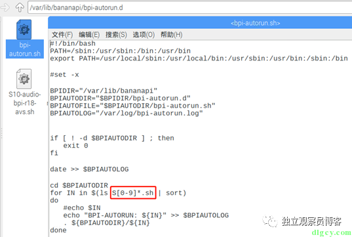Open the 文件(F) menu
The height and width of the screenshot is (237, 352).
pyautogui.click(x=62, y=35)
